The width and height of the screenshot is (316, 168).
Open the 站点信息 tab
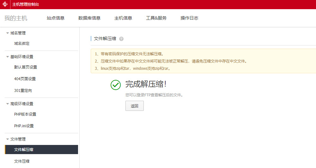click(x=56, y=18)
